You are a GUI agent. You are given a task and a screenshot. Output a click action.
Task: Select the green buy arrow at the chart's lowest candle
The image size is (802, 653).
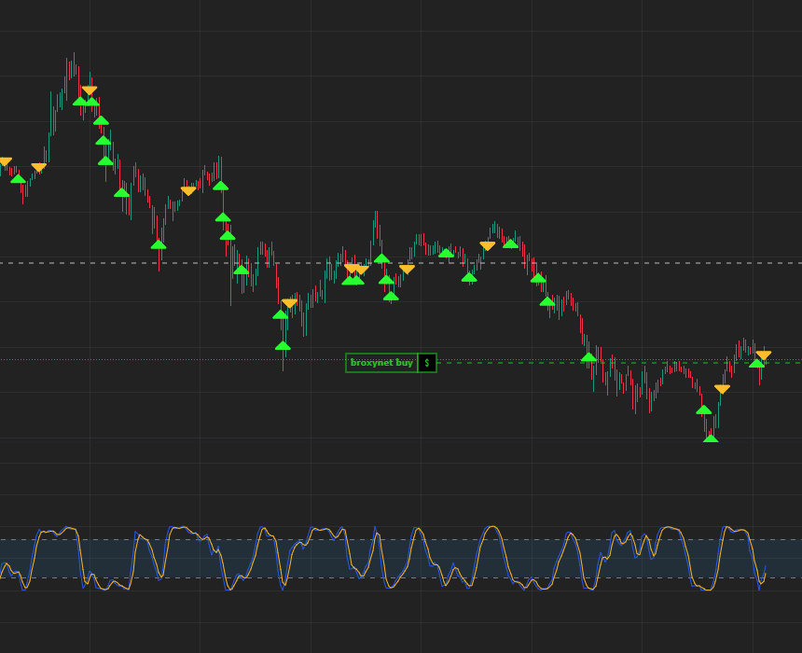[711, 438]
